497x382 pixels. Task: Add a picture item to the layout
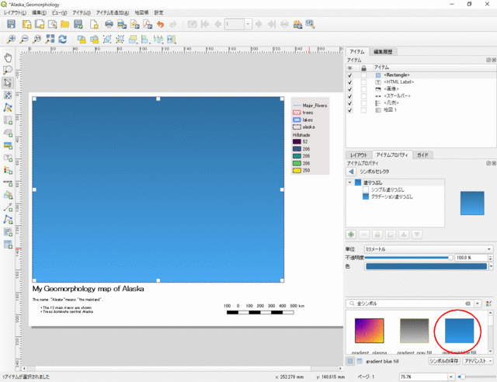click(x=8, y=145)
